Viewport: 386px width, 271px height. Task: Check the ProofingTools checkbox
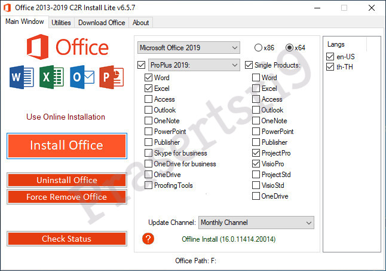148,185
